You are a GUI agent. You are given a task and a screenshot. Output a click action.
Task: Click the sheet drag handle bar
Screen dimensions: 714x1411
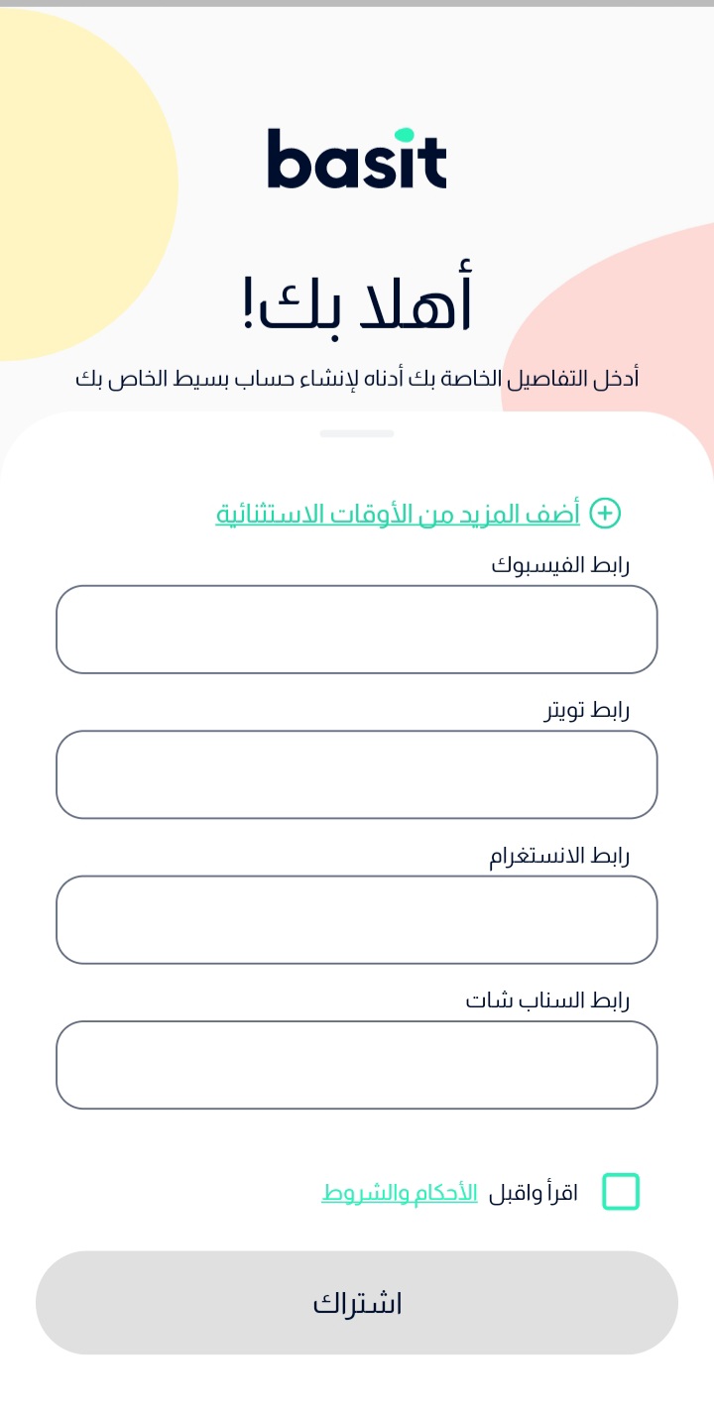357,433
